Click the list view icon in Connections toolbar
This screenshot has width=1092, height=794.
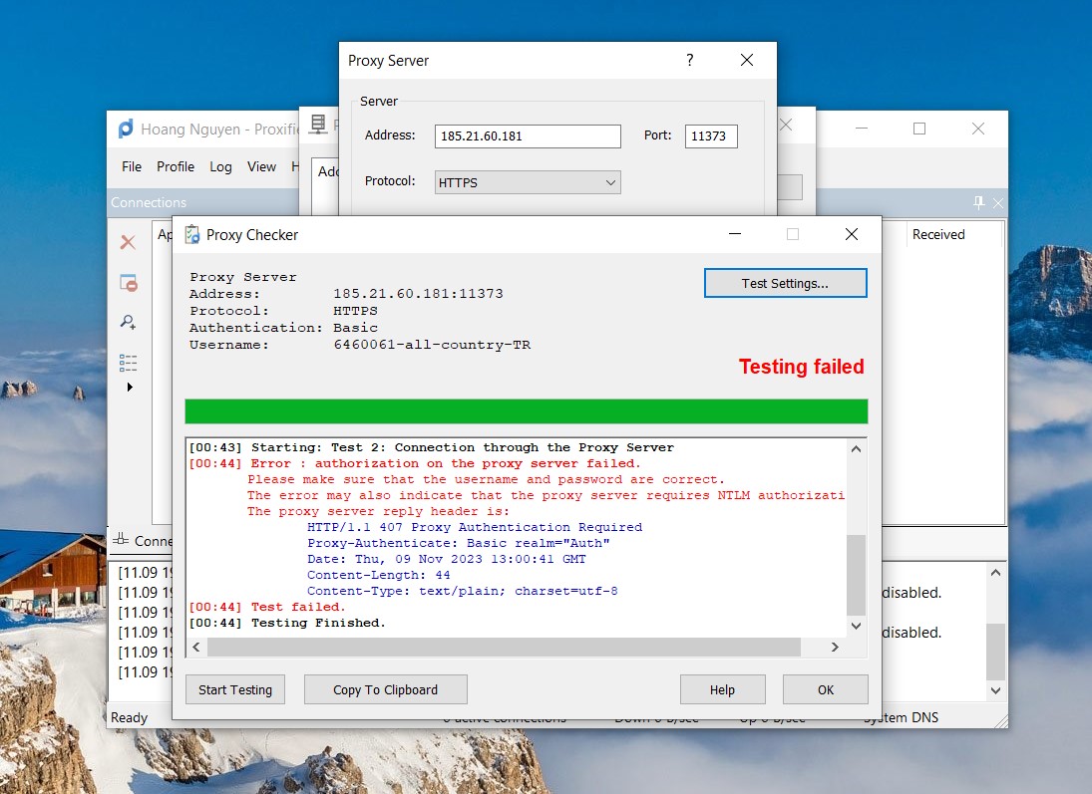point(128,363)
